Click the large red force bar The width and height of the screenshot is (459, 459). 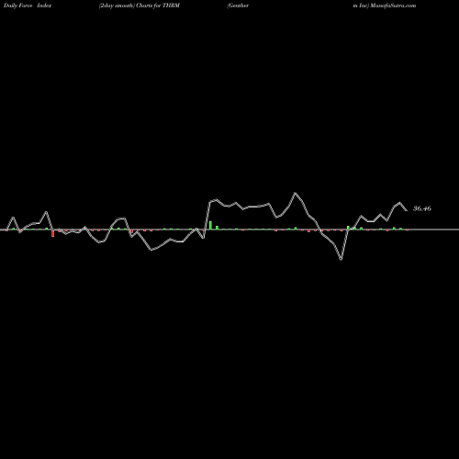click(x=53, y=233)
